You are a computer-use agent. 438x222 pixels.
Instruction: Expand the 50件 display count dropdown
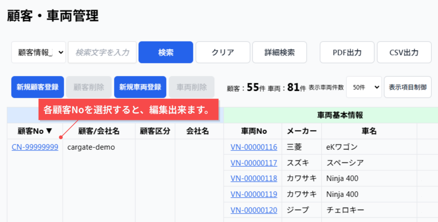[x=364, y=87]
